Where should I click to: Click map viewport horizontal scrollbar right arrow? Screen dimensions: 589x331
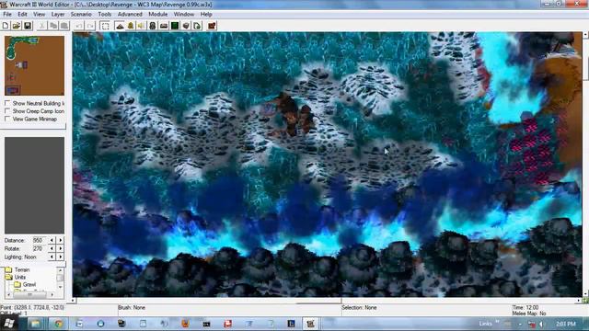pos(579,301)
